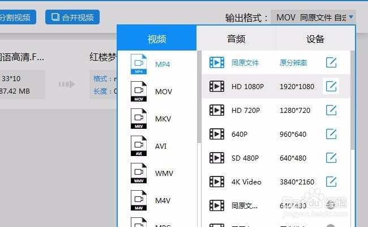The height and width of the screenshot is (227, 368).
Task: Choose the HD 1080P preset name
Action: (247, 87)
